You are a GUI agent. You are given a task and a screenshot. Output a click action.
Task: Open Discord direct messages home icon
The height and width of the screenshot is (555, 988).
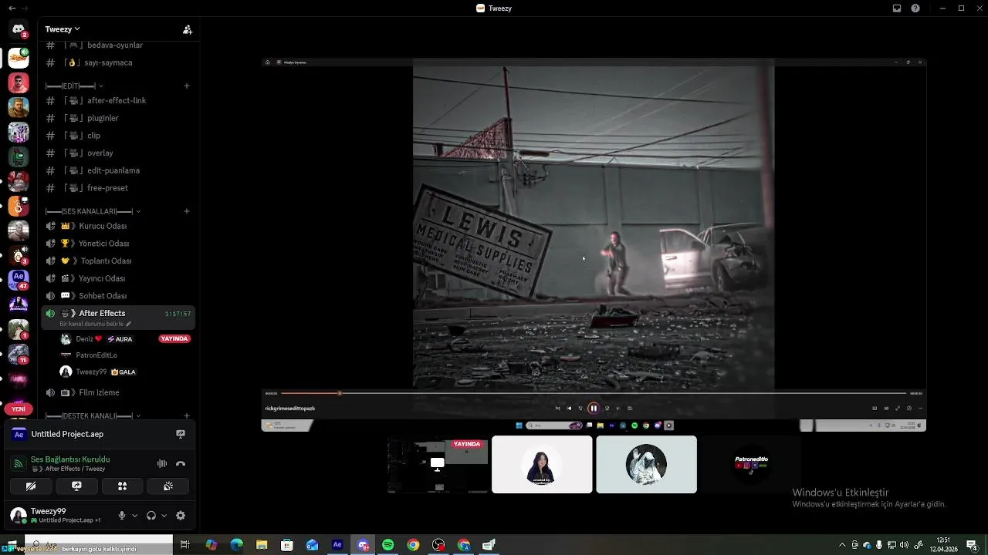(x=19, y=29)
